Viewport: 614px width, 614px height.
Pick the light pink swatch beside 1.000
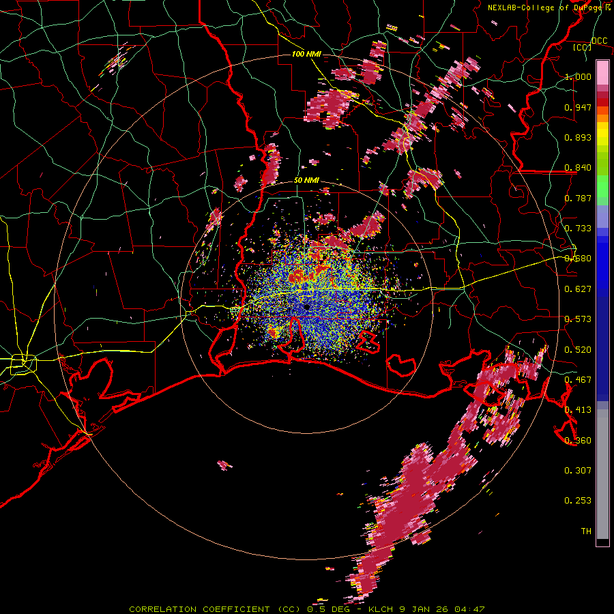coord(602,73)
